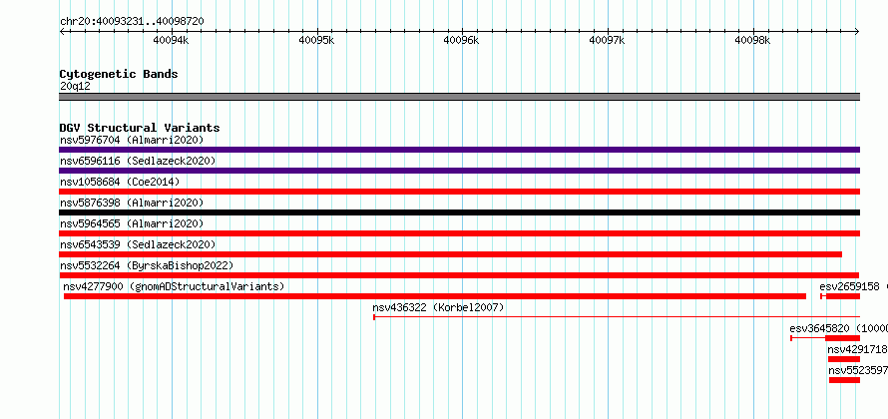Viewport: 888px width, 419px height.
Task: Select the purple nsv6596116 variant bar
Action: [x=459, y=171]
